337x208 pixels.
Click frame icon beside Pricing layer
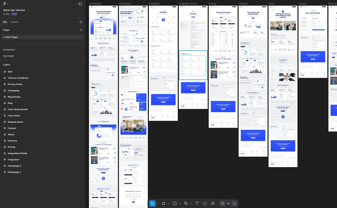5,147
